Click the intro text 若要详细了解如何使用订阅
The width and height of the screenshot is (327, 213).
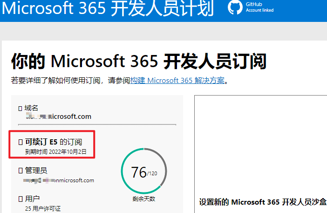[56, 80]
